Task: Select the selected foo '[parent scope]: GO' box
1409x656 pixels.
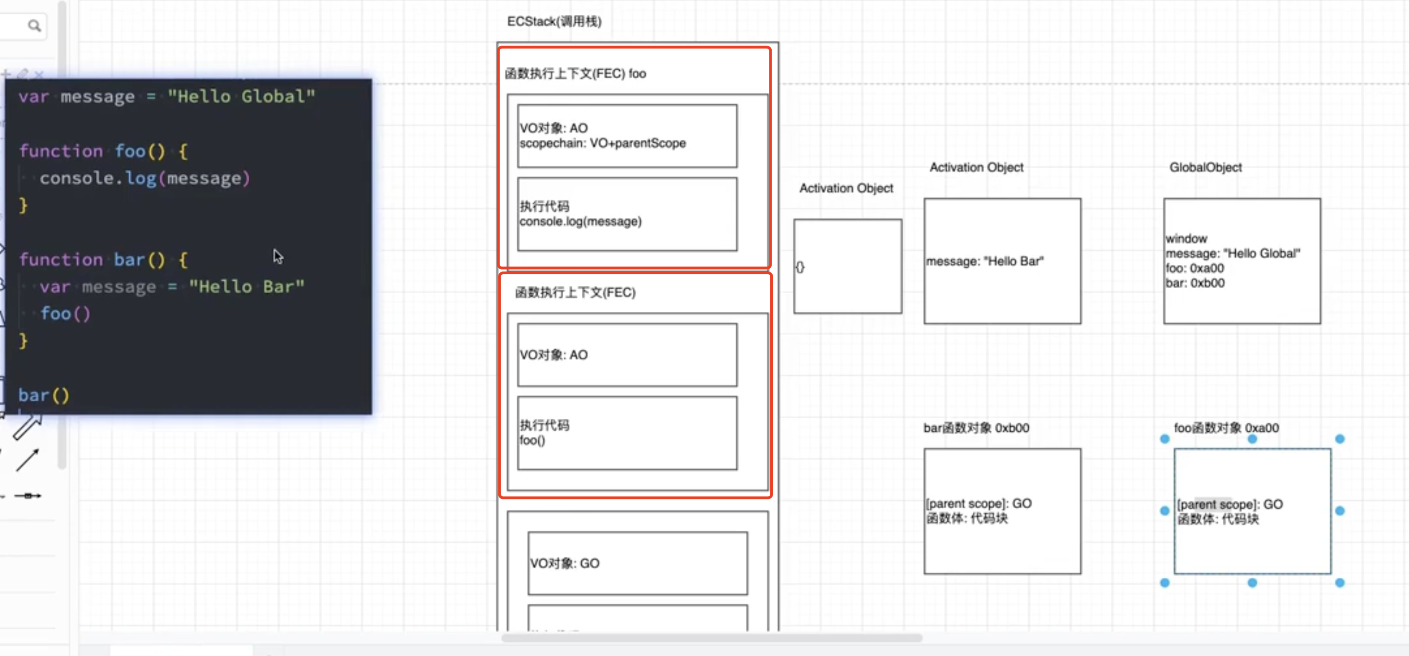Action: [x=1252, y=511]
